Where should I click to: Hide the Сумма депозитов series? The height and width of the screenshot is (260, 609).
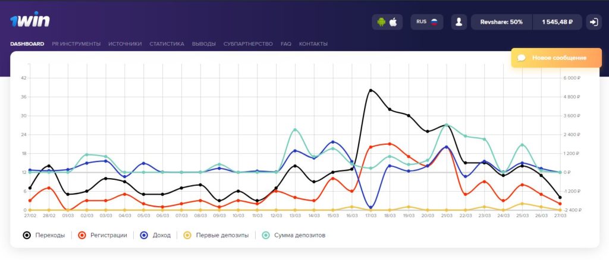[293, 235]
